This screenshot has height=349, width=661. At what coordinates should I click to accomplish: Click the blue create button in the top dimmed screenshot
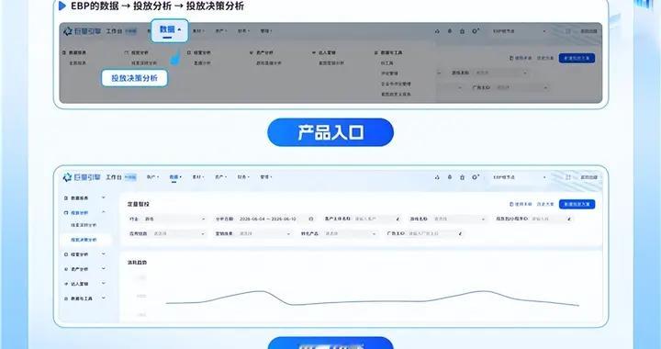point(577,58)
